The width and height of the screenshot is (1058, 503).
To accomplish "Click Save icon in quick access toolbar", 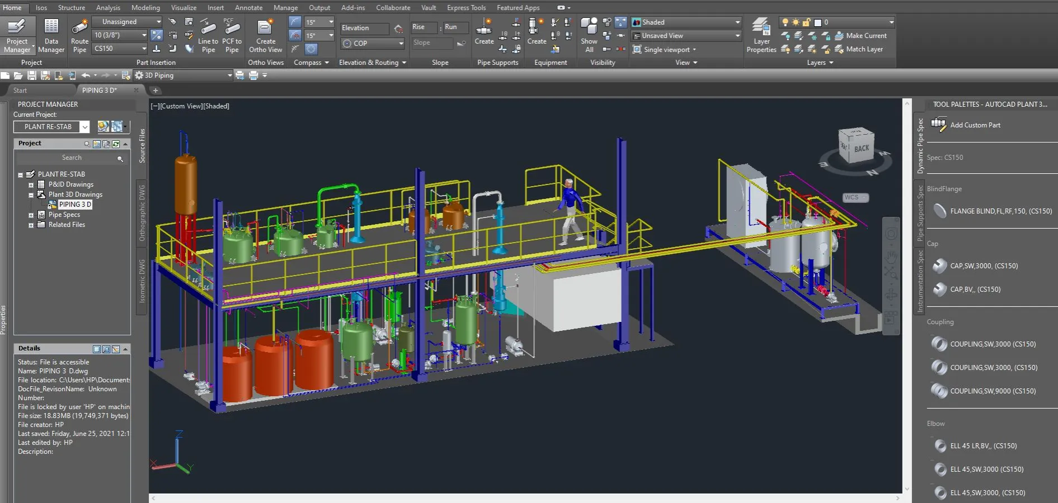I will 32,75.
